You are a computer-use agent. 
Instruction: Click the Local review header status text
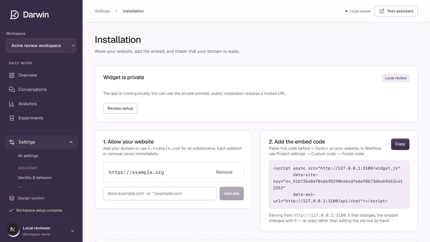(360, 11)
